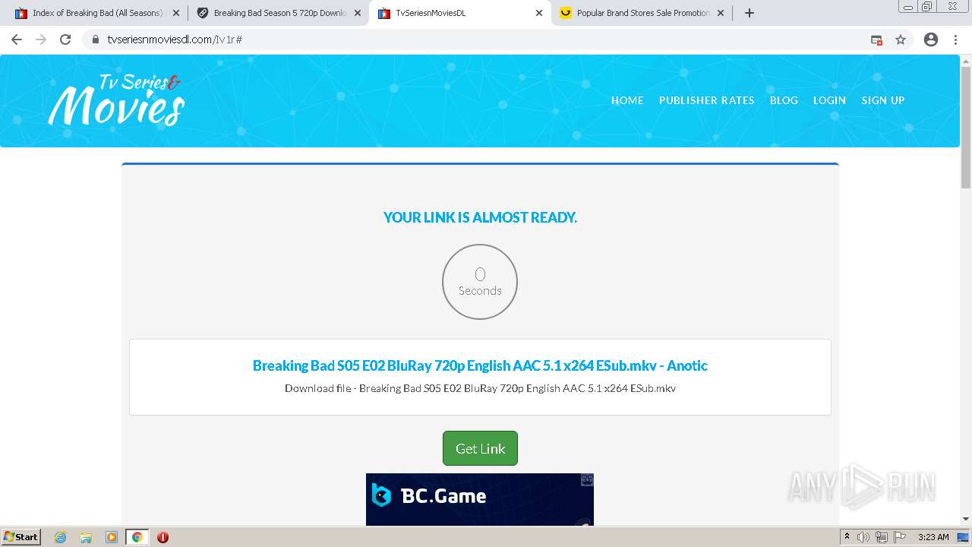This screenshot has height=547, width=972.
Task: Click the address bar URL field
Action: tap(478, 40)
